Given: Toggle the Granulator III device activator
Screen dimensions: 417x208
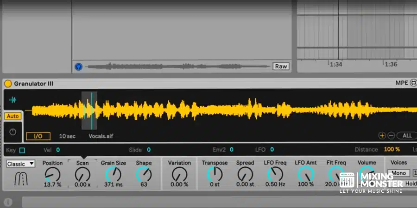Looking at the screenshot, I should click(8, 84).
